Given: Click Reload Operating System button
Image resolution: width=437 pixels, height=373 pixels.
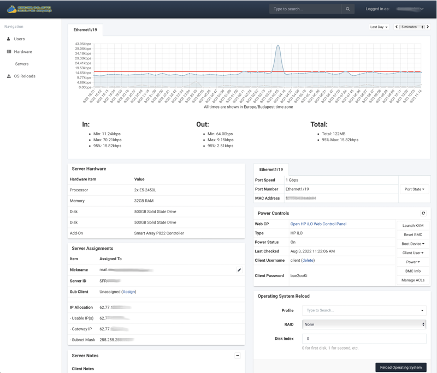Looking at the screenshot, I should point(401,368).
